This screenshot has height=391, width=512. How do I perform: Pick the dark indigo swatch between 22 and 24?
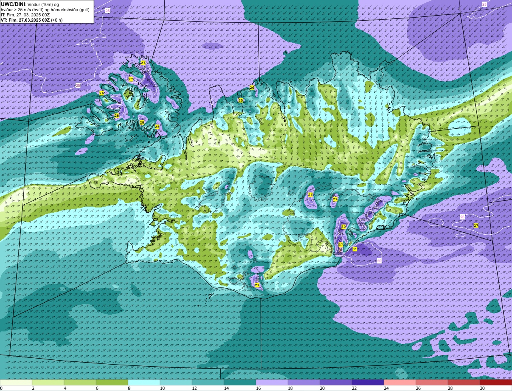point(368,382)
